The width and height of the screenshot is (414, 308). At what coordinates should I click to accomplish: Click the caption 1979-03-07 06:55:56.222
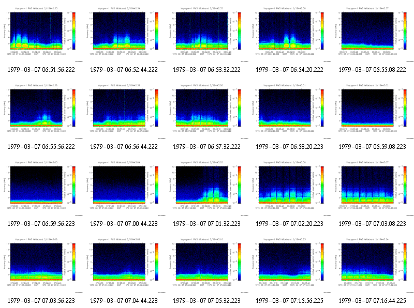tap(41, 147)
